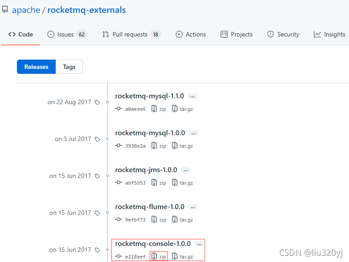Open the Projects tab
The width and height of the screenshot is (349, 262).
click(x=236, y=34)
